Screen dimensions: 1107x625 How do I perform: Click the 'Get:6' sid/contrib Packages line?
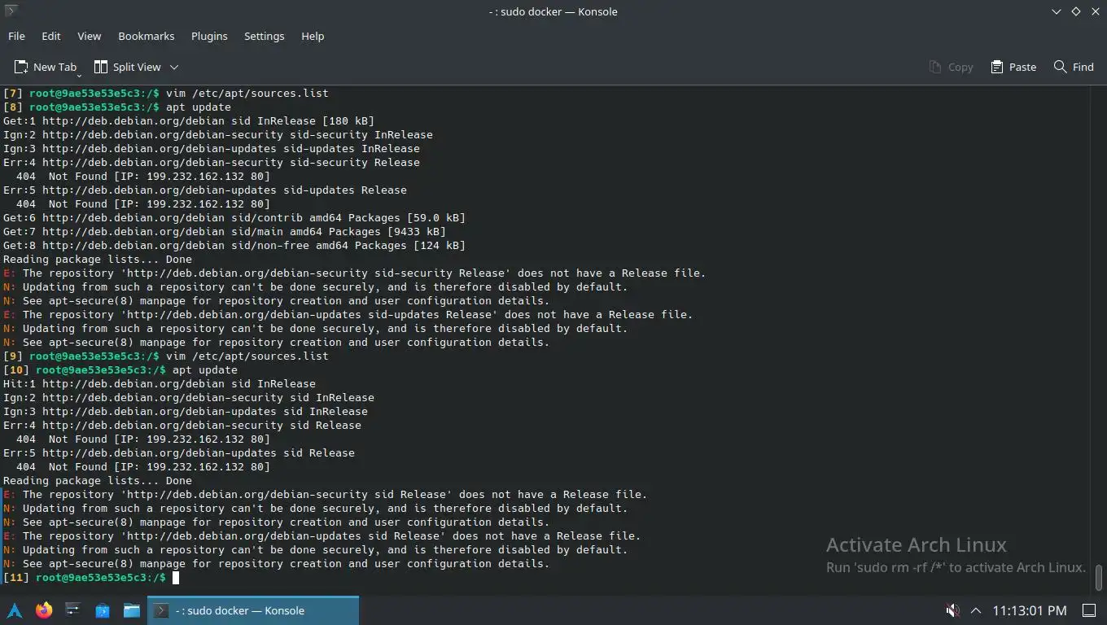point(234,217)
